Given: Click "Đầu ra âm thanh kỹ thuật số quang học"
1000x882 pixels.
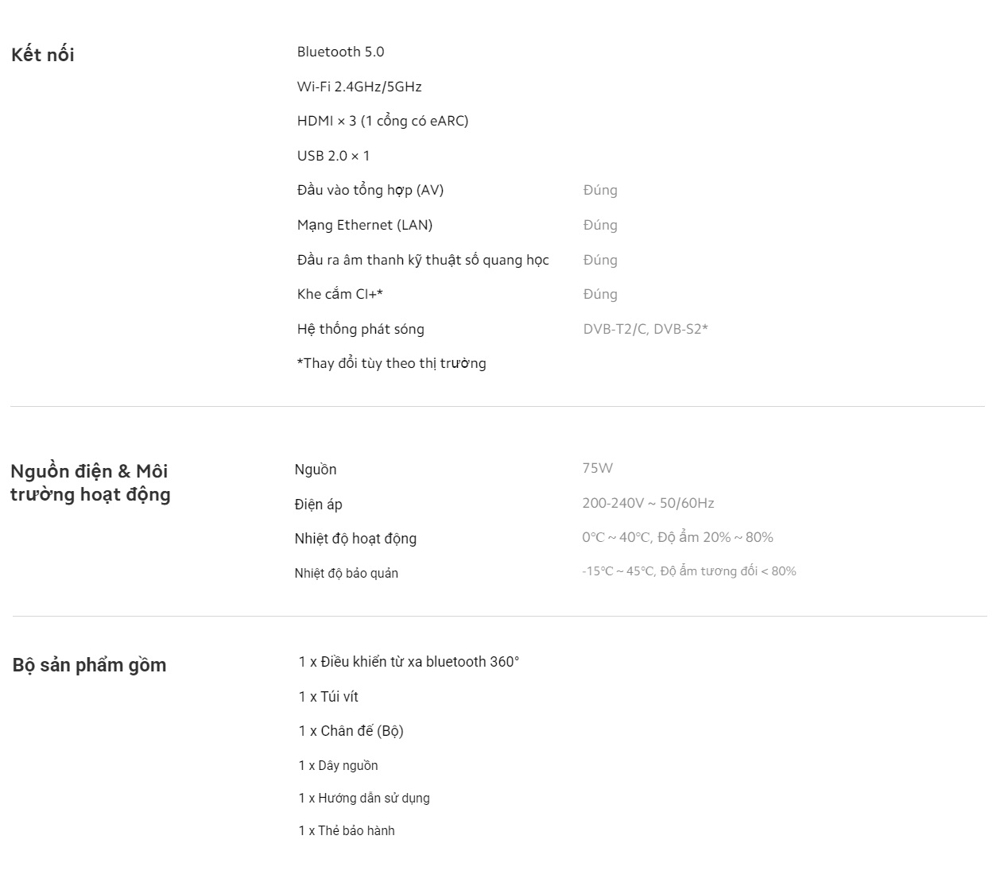Looking at the screenshot, I should (x=423, y=260).
